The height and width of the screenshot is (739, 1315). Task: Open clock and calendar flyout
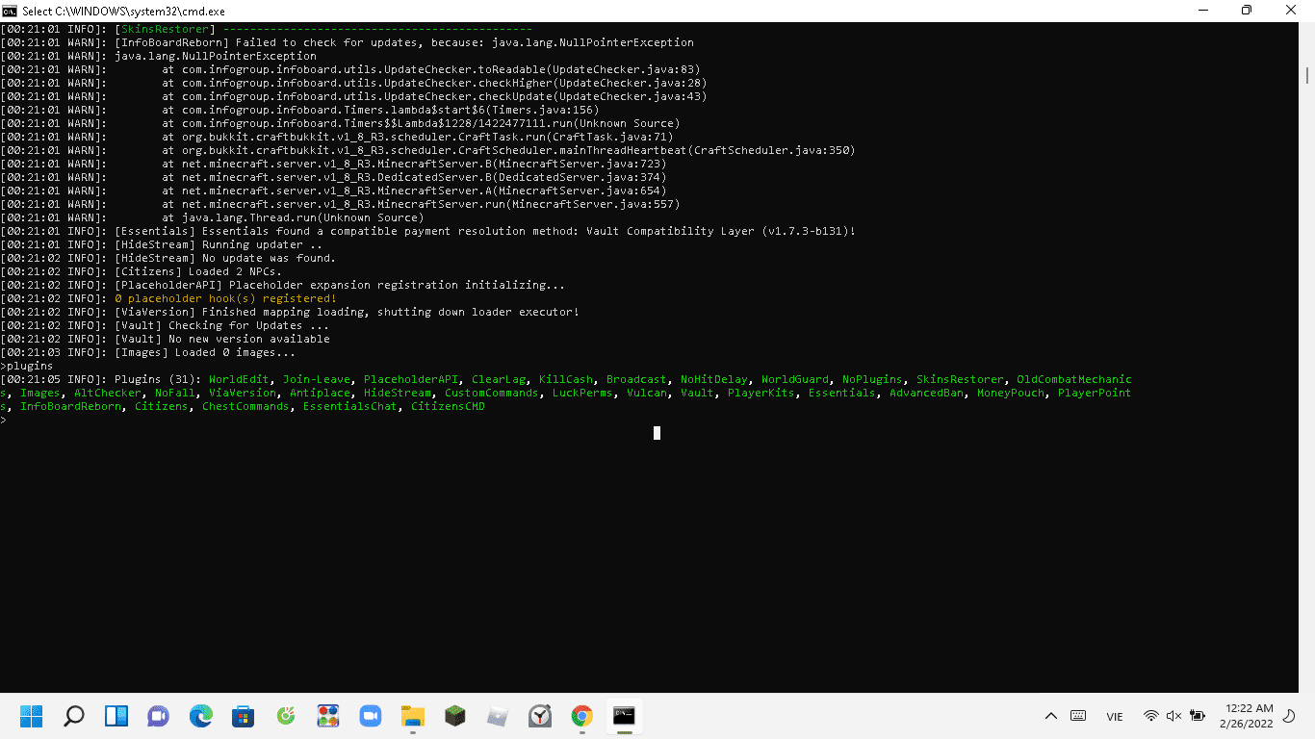pyautogui.click(x=1246, y=716)
